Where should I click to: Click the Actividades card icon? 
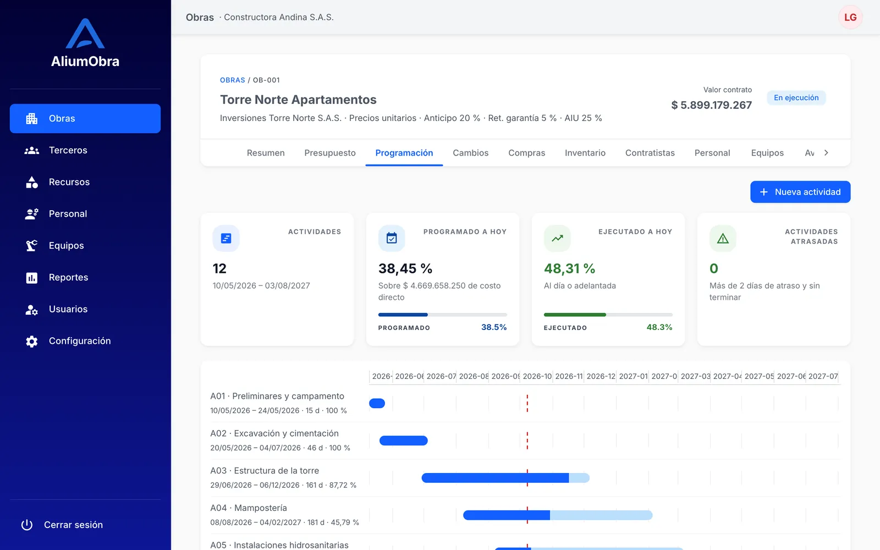[226, 238]
